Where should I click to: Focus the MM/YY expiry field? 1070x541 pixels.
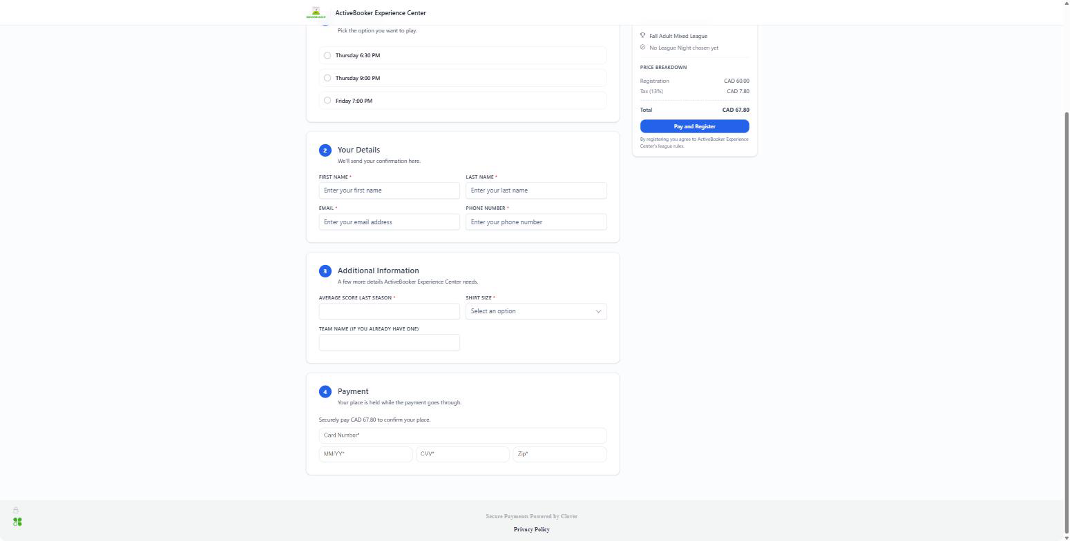[x=365, y=454]
